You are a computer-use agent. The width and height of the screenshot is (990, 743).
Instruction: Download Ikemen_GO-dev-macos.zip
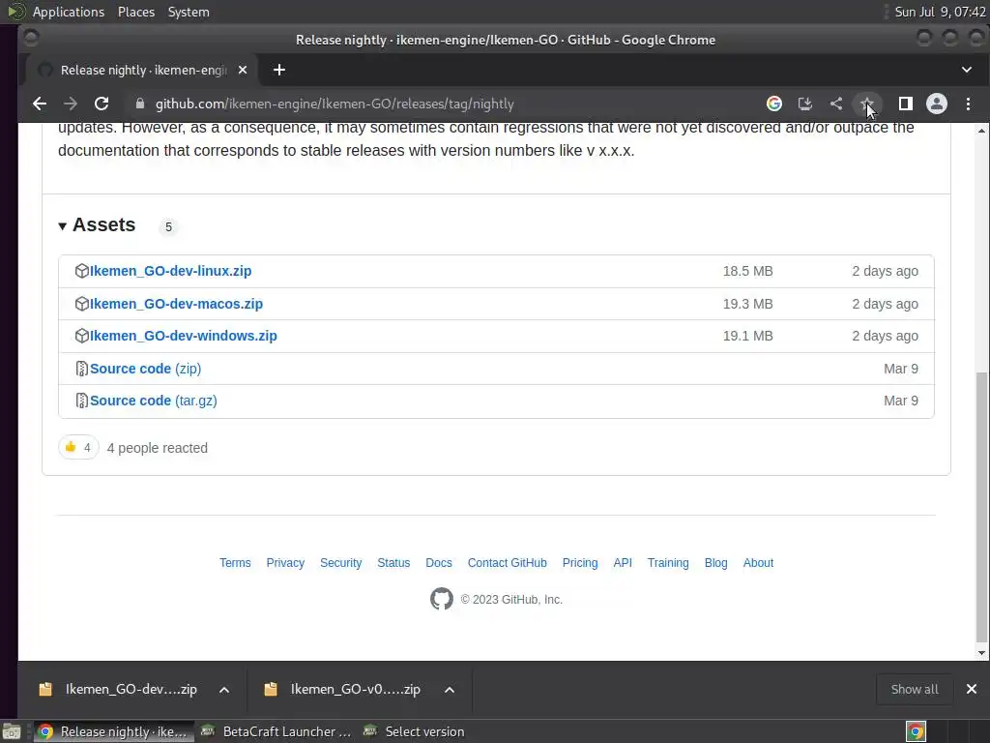click(176, 304)
